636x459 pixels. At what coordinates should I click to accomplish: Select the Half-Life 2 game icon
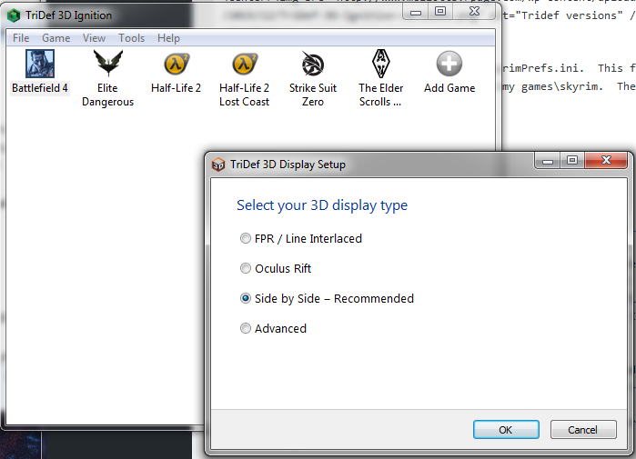[176, 64]
